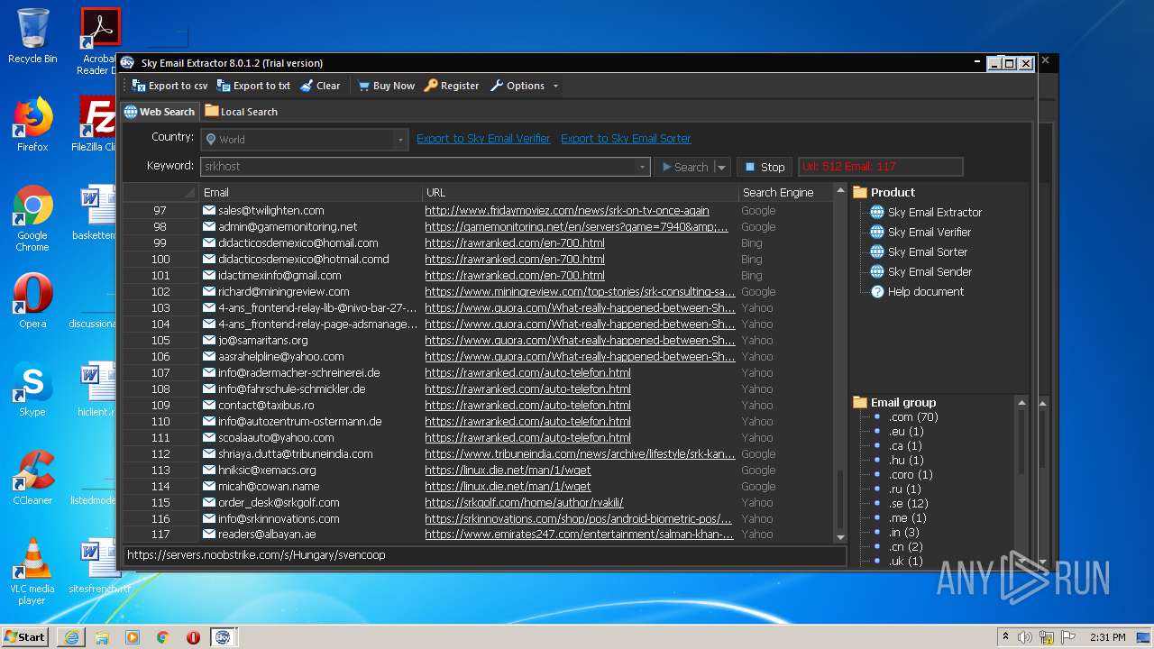Click the results list scroll-down arrow

840,537
